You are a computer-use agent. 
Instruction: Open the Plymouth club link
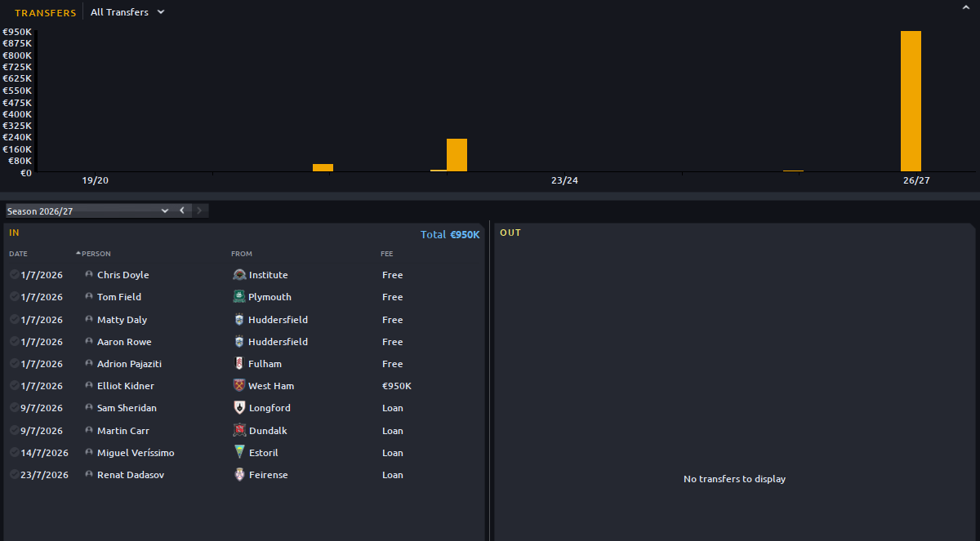(x=270, y=297)
